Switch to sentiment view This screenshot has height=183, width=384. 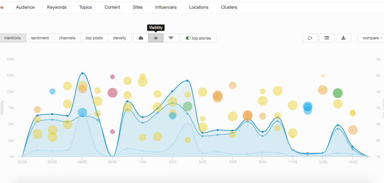coord(40,38)
